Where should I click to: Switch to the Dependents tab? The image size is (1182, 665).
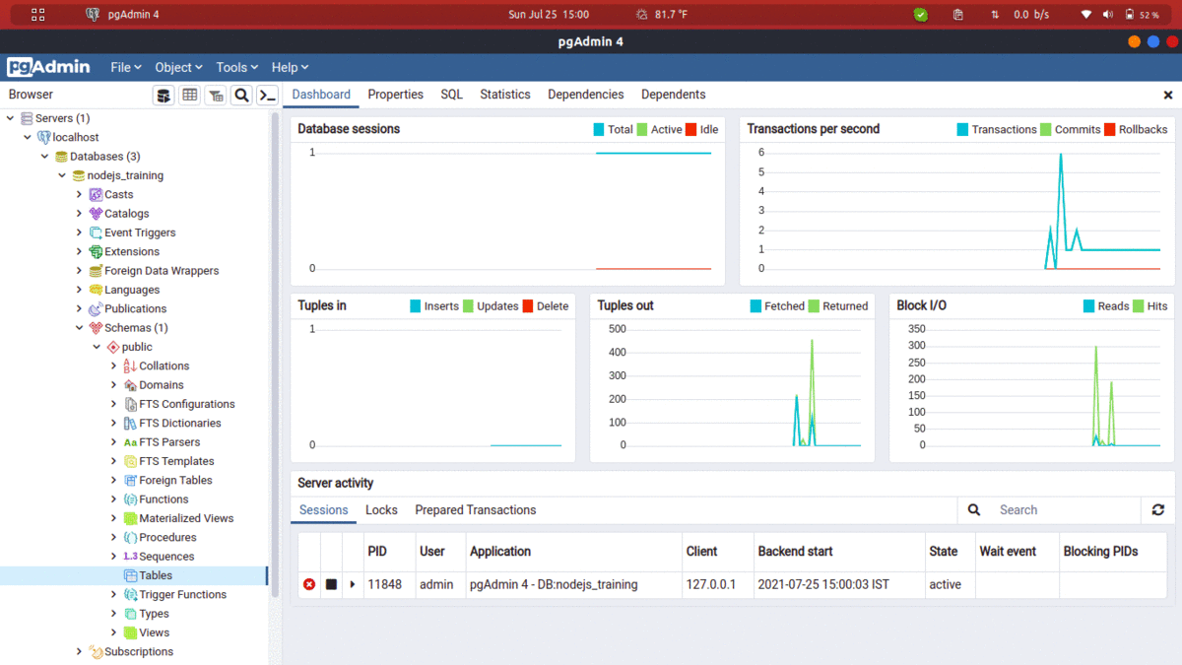pyautogui.click(x=674, y=95)
